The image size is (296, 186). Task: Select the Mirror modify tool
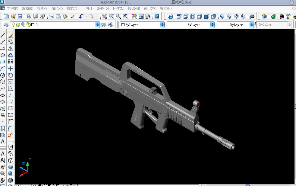pyautogui.click(x=11, y=49)
